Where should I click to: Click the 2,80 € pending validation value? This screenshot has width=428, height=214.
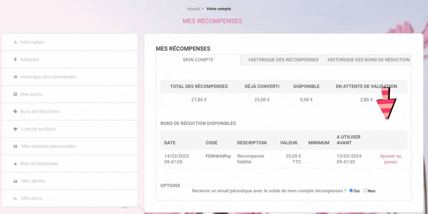coord(366,100)
